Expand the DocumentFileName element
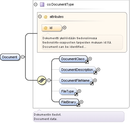This screenshot has width=130, height=123. (95, 80)
